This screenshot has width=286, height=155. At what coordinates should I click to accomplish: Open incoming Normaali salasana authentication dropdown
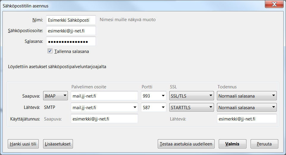click(x=246, y=96)
